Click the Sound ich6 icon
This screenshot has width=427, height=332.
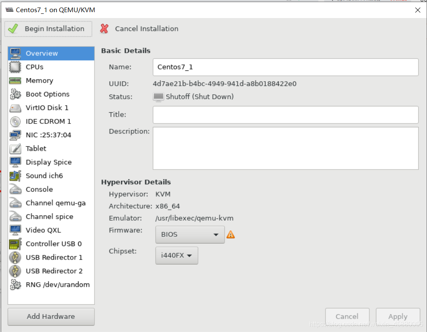(x=15, y=176)
